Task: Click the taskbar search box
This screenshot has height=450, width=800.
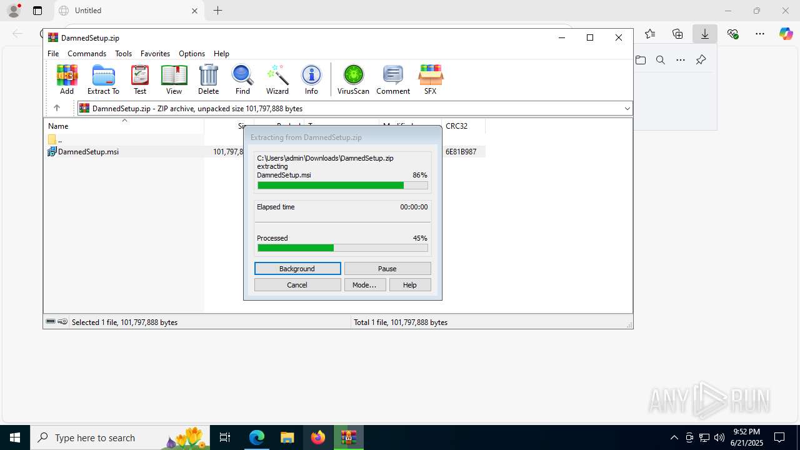Action: 121,437
